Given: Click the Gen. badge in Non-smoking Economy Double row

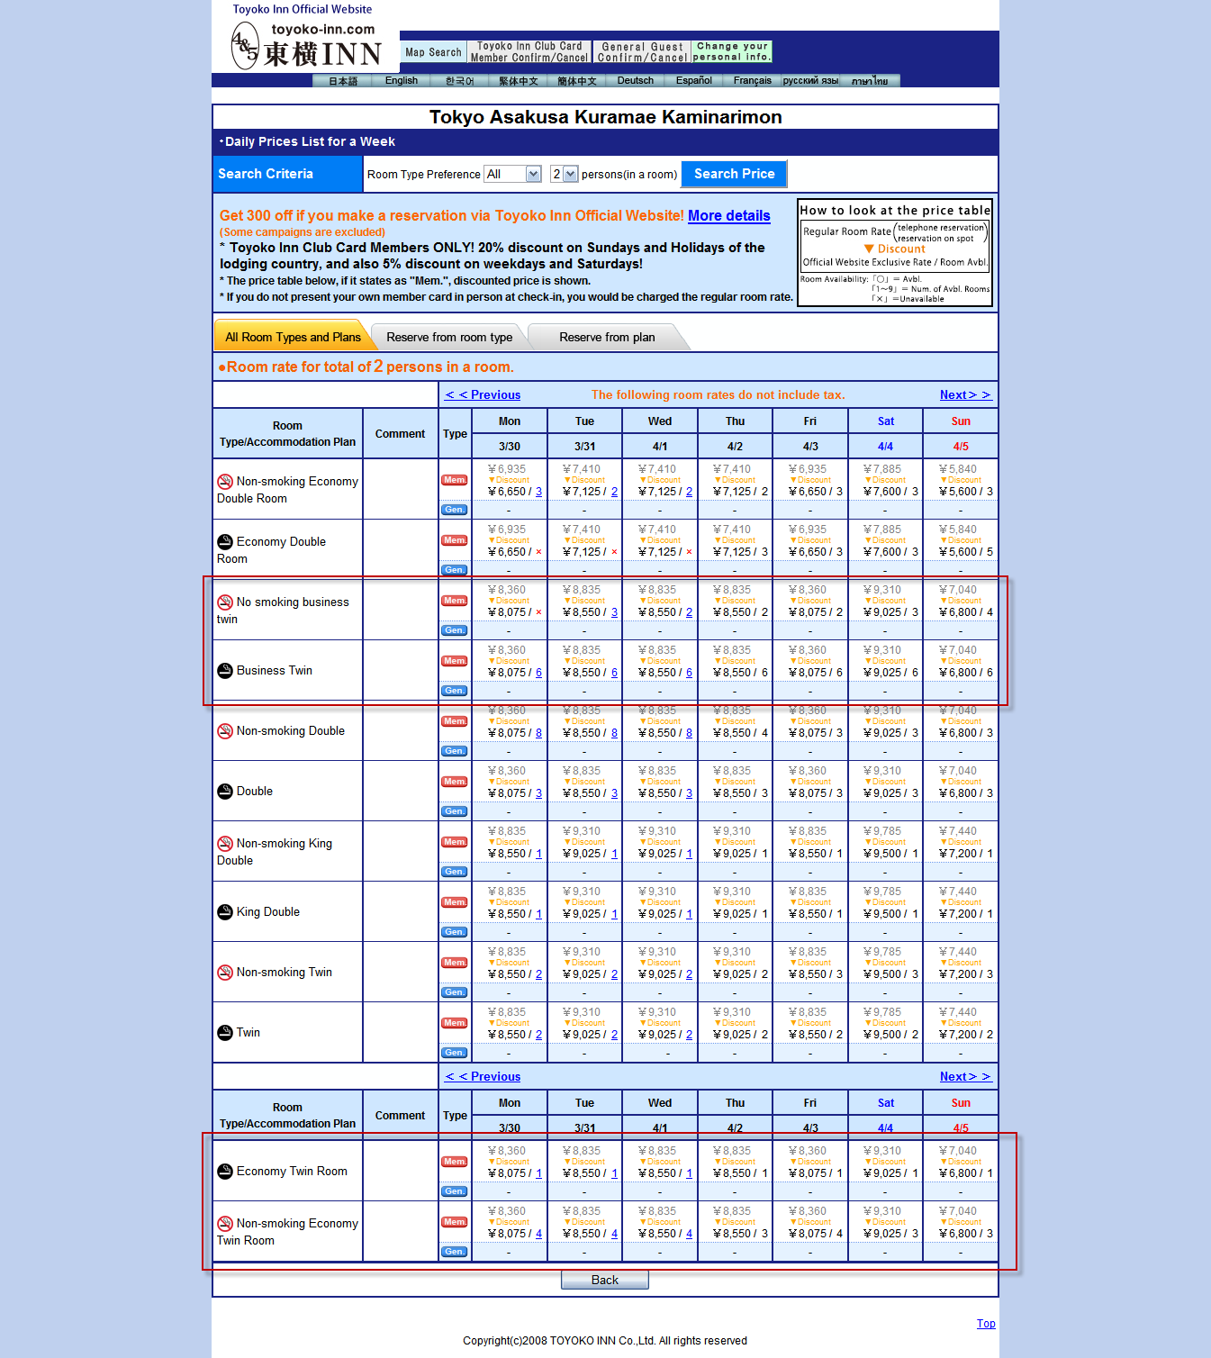Looking at the screenshot, I should click(455, 510).
